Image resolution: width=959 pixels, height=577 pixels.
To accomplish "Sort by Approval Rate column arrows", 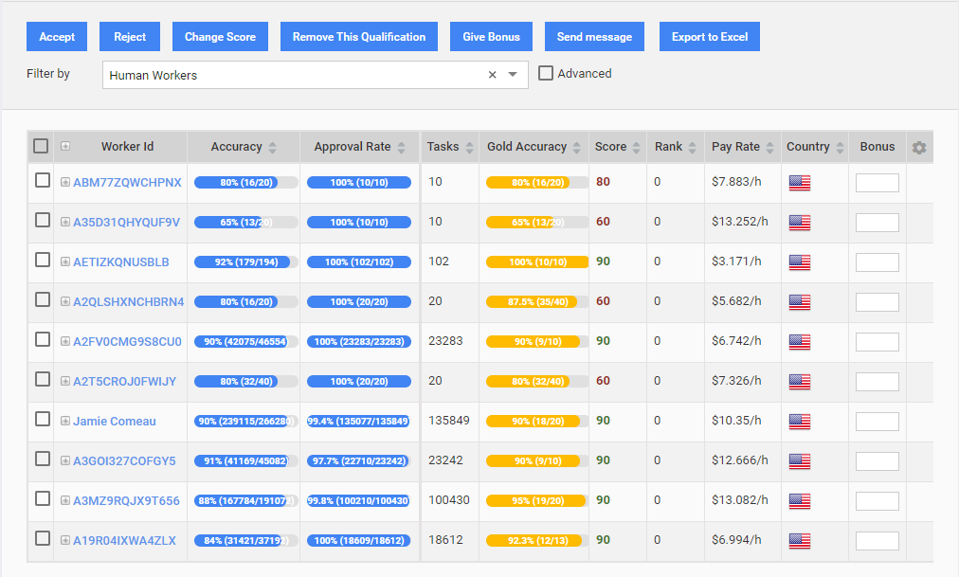I will [401, 147].
